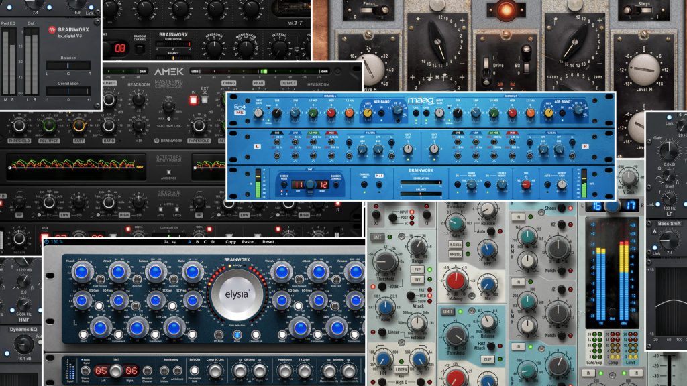Image resolution: width=687 pixels, height=386 pixels.
Task: Click the Sidechain Link knob on AMEK
Action: pos(168,107)
